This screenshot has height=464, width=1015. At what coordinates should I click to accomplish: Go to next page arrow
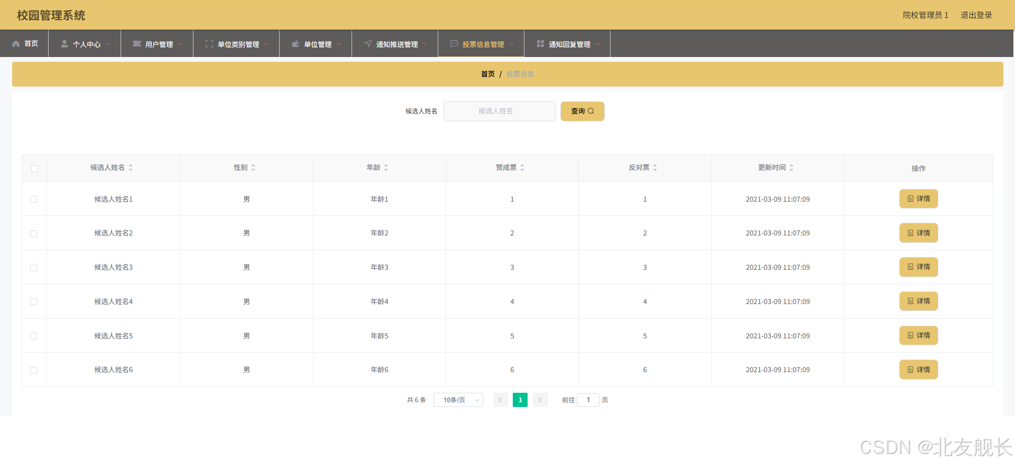coord(540,400)
